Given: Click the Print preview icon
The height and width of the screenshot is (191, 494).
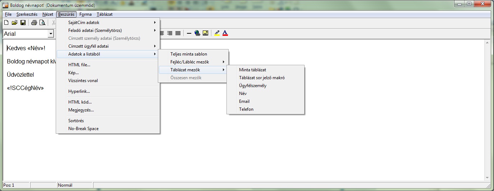Looking at the screenshot, I should [x=42, y=23].
